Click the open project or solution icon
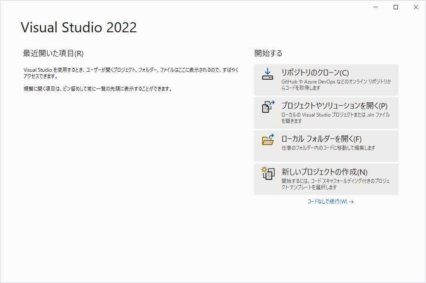The height and width of the screenshot is (283, 426). click(268, 107)
